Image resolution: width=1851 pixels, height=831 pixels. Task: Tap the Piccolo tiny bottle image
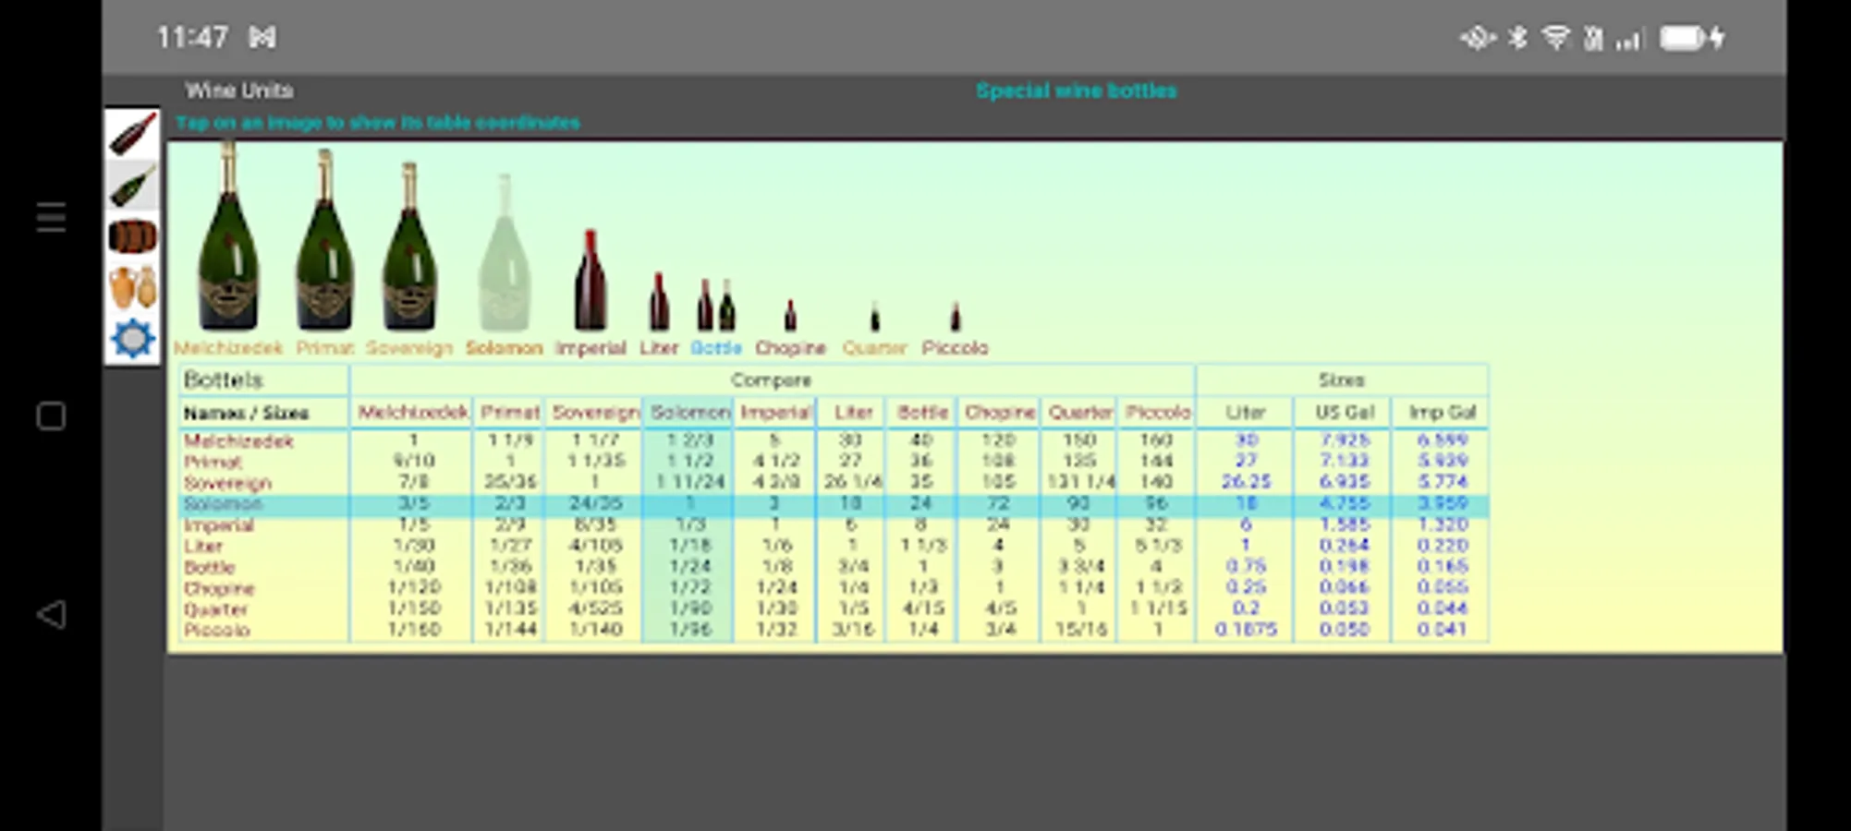click(x=956, y=317)
